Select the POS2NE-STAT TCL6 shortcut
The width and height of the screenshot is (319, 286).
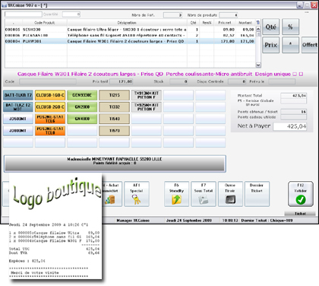(50, 119)
